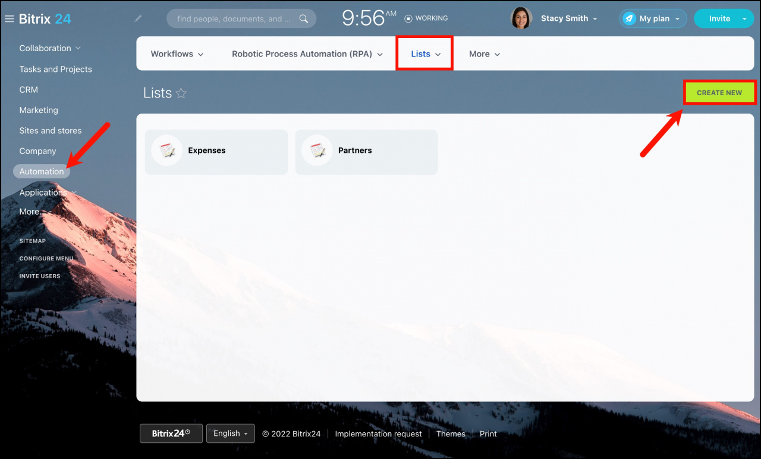Viewport: 761px width, 459px height.
Task: Click the Invite dropdown arrow
Action: tap(744, 18)
